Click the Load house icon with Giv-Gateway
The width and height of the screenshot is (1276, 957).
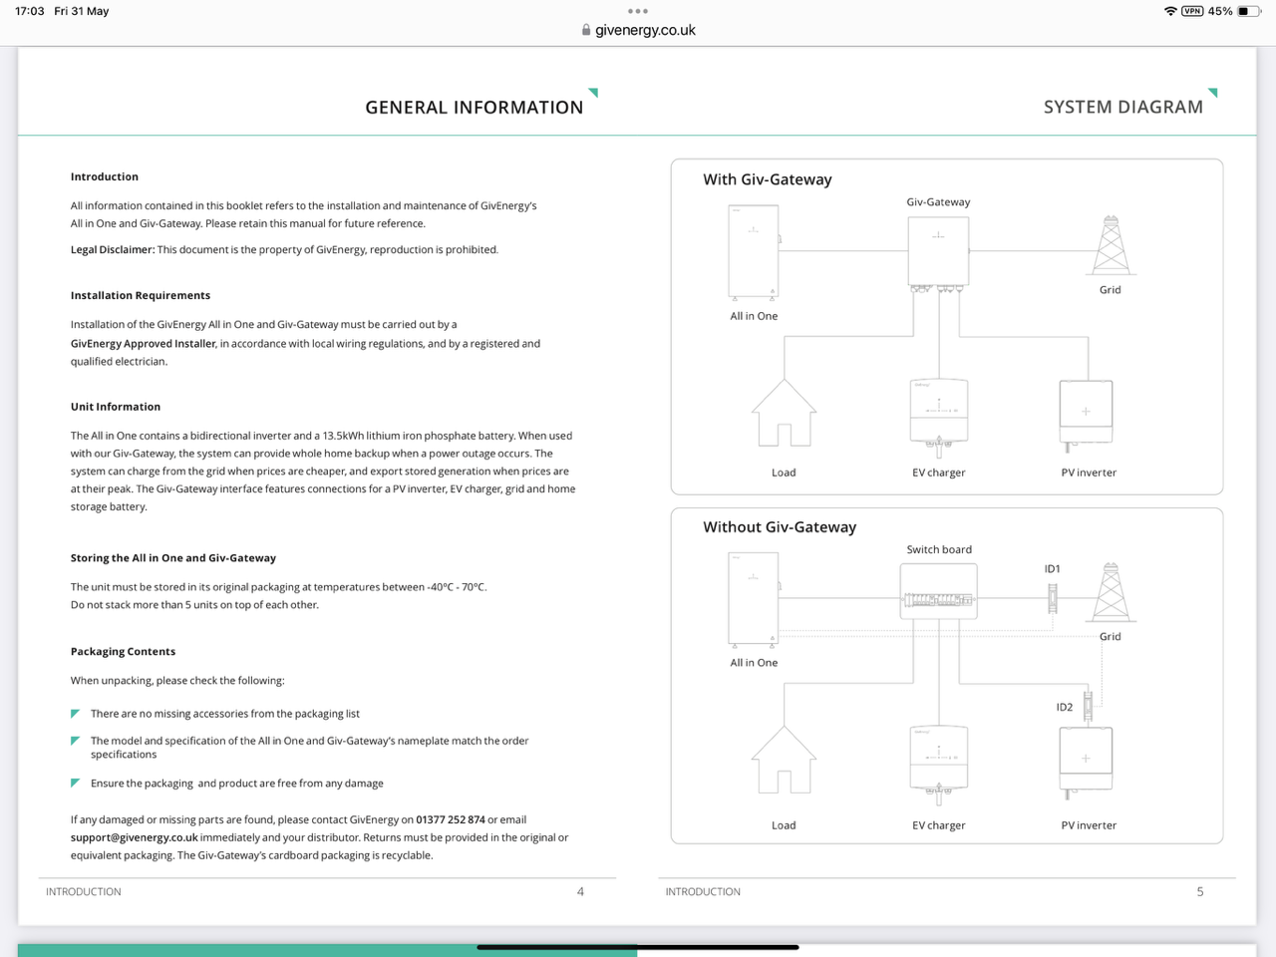tap(785, 413)
